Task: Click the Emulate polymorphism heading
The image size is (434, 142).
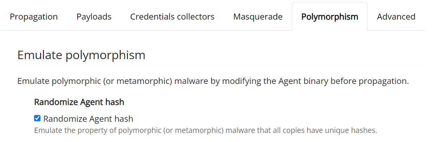Action: click(x=81, y=55)
